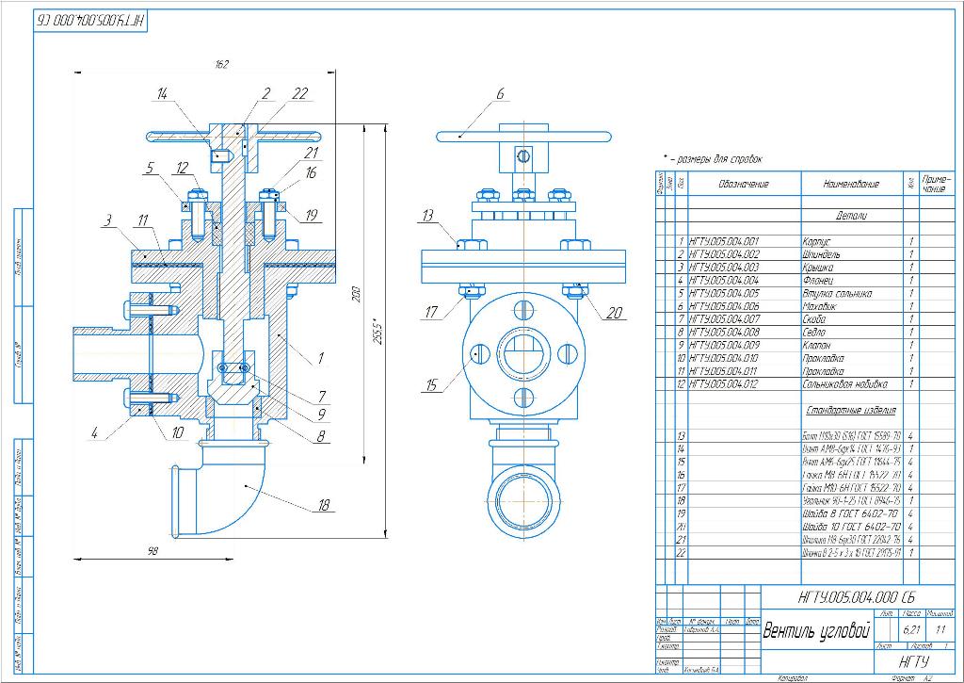
Task: Select designation 'НГТУ.005.004.009' in the table
Action: [724, 345]
